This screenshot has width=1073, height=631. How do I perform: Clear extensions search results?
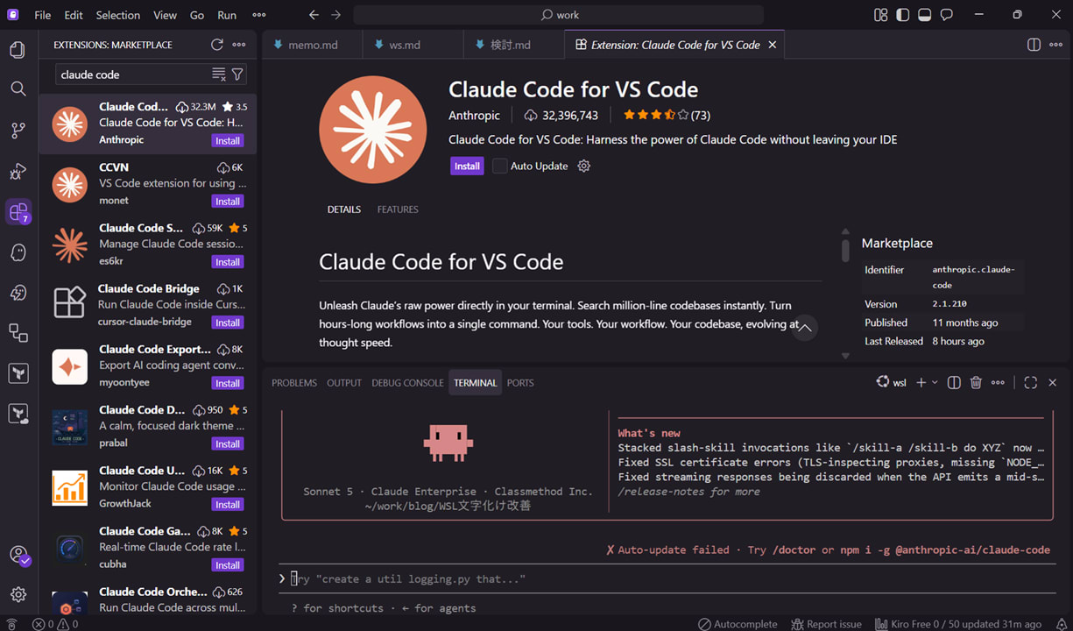219,74
